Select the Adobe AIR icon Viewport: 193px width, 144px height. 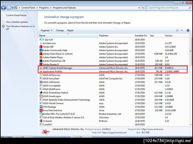(41, 47)
